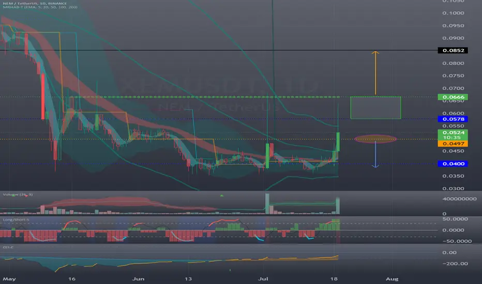This screenshot has height=284, width=482.
Task: Select the "Long/Short-S" indicator legend
Action: (16, 219)
